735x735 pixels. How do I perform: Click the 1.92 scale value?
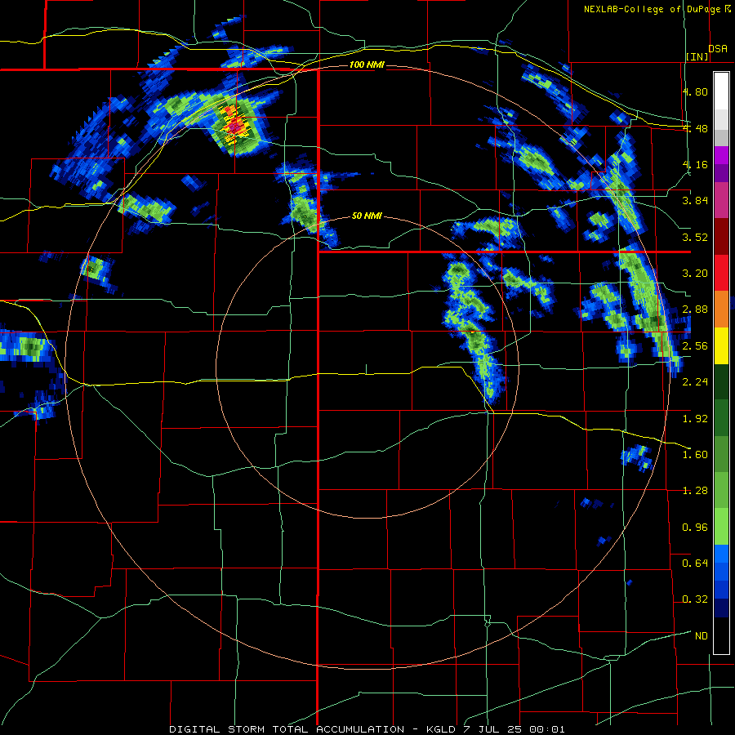695,419
